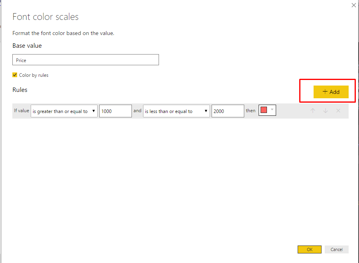The width and height of the screenshot is (359, 263).
Task: Click the 'Color by rules' label text
Action: click(x=33, y=75)
